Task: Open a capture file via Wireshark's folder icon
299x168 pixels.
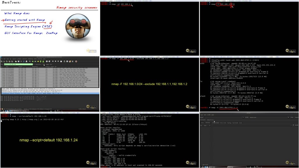Action: [x=16, y=62]
